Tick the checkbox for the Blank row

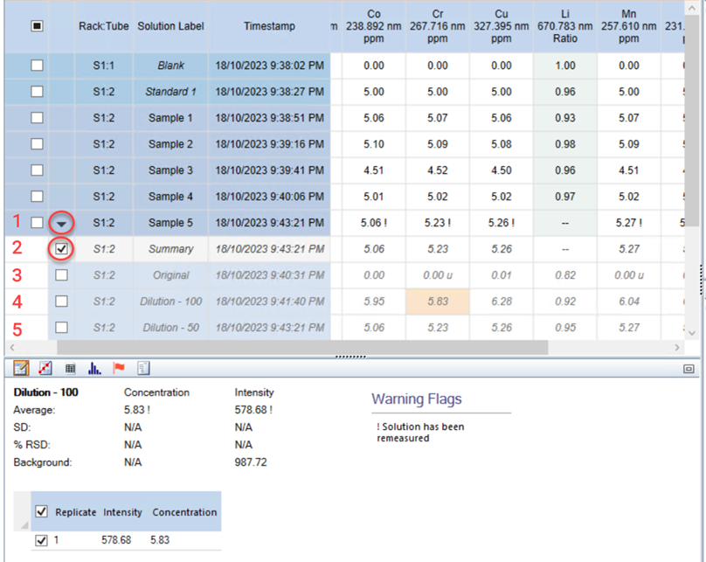pyautogui.click(x=37, y=66)
